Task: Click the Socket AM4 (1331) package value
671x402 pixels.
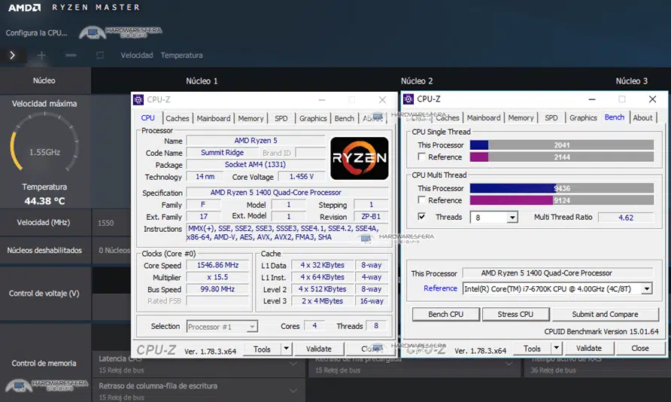Action: pos(256,164)
